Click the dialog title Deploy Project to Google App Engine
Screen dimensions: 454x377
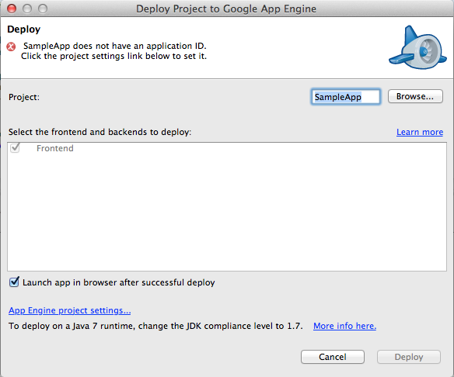[226, 9]
